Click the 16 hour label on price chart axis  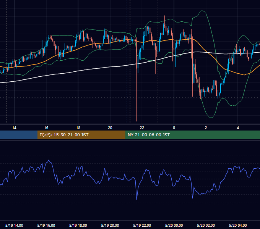(46, 128)
